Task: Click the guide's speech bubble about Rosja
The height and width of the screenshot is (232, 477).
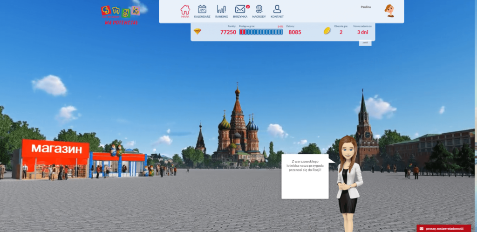Action: click(x=305, y=177)
